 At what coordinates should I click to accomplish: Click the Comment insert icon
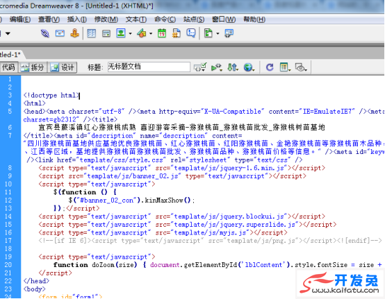(191, 33)
